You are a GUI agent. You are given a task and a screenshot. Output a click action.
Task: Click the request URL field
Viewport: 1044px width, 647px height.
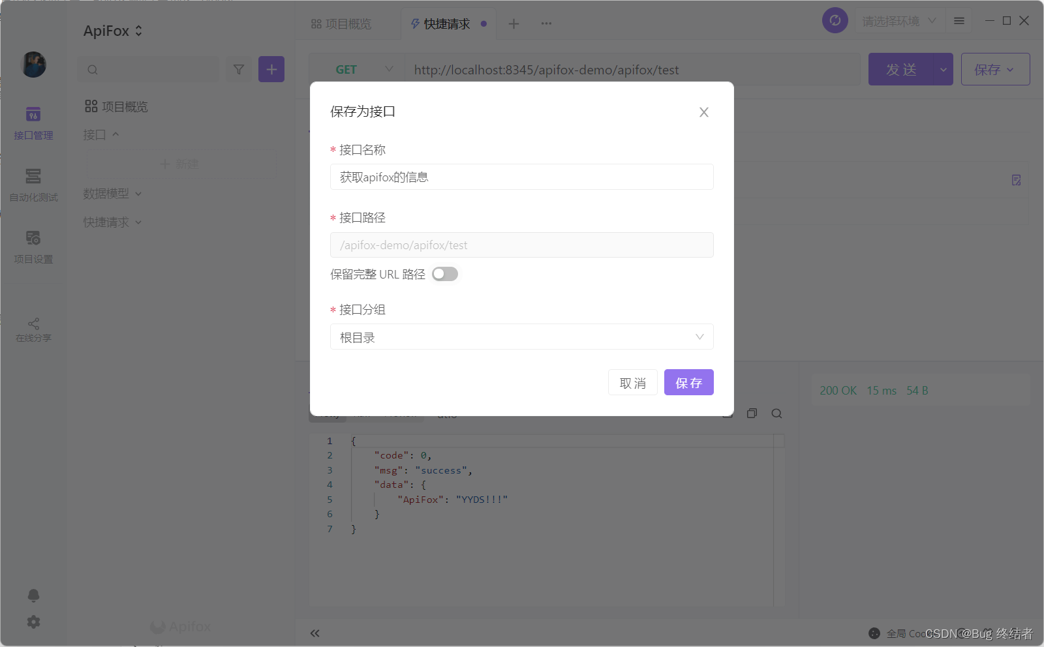(632, 69)
